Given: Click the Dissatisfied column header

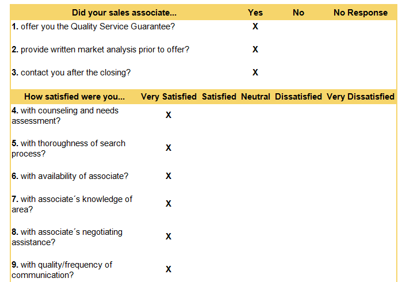Looking at the screenshot, I should pos(298,97).
